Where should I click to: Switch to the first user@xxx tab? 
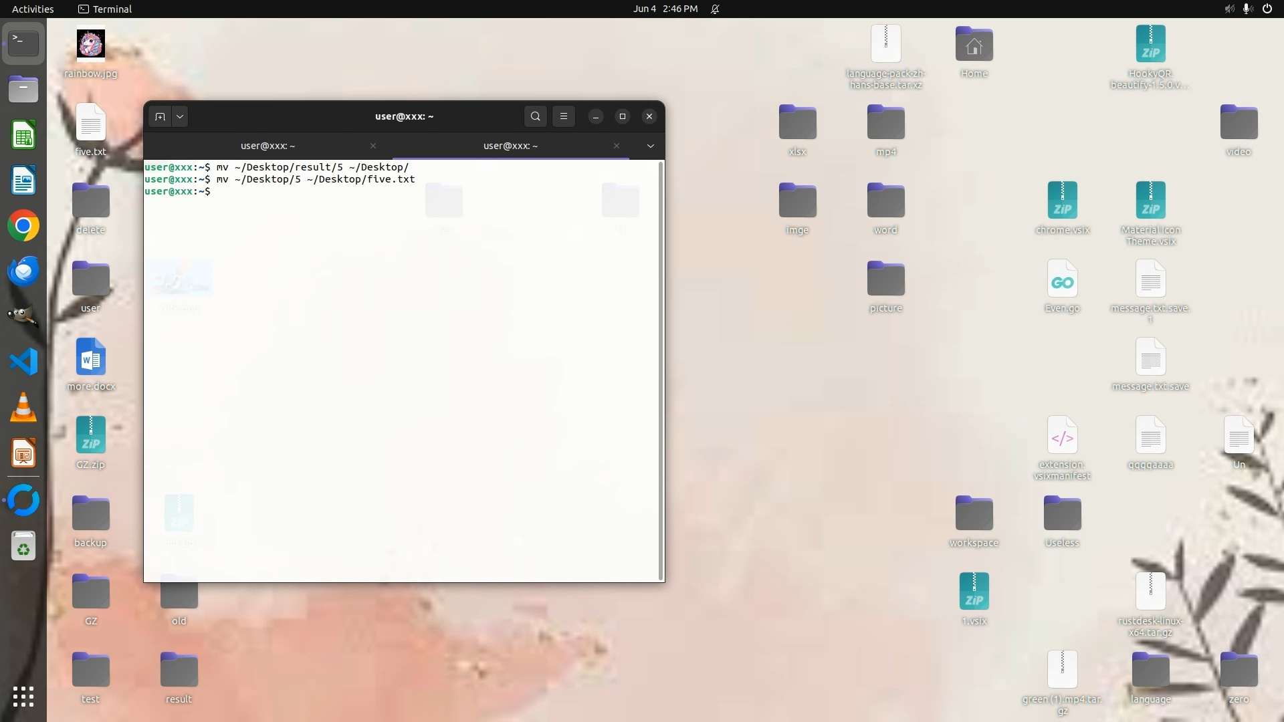(267, 146)
